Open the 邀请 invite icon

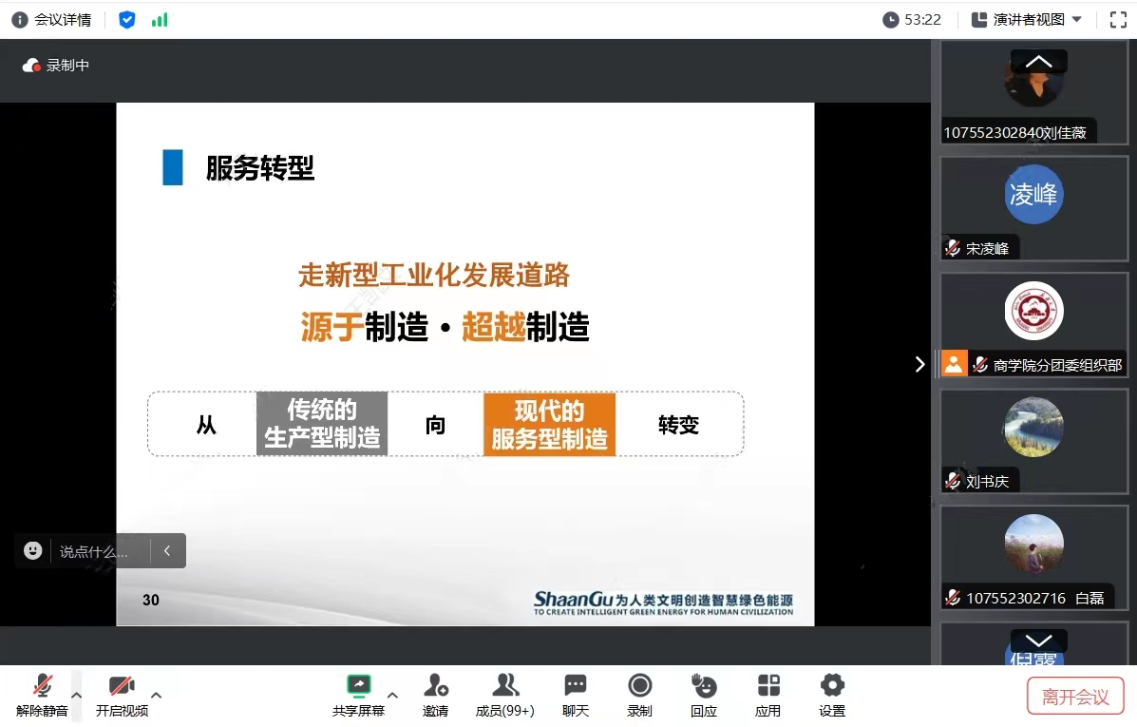pyautogui.click(x=436, y=694)
